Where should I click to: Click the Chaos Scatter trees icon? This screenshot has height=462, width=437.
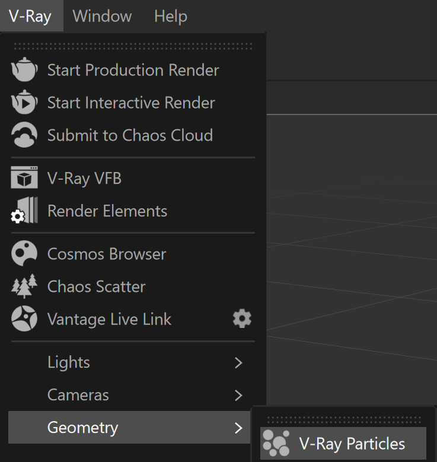tap(24, 286)
